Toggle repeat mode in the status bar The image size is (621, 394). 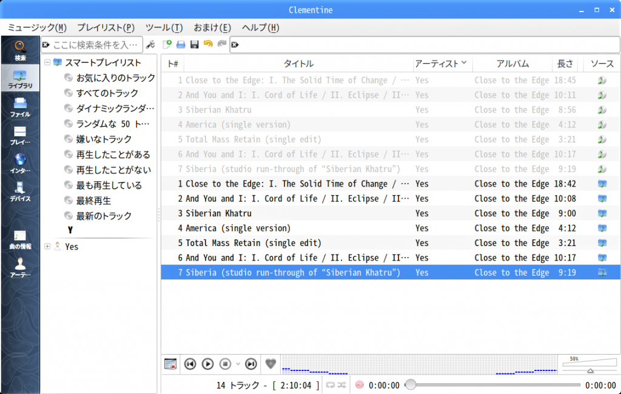[331, 385]
